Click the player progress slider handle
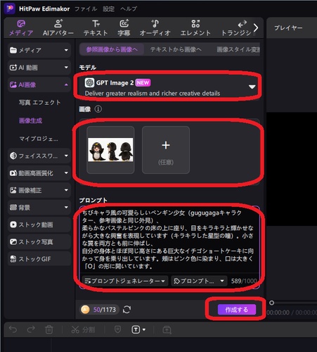Screen dimensions: 317x352 click(271, 303)
